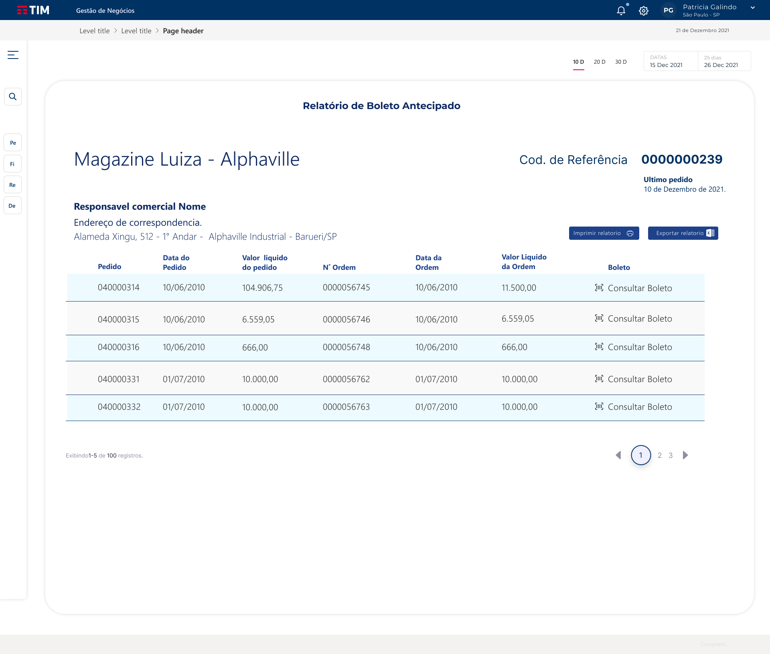Click barcode icon in row 040000331

coord(599,379)
